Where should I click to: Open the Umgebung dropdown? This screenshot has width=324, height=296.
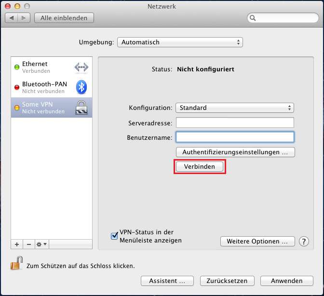click(180, 42)
